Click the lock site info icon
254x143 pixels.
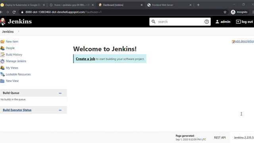pos(22,12)
